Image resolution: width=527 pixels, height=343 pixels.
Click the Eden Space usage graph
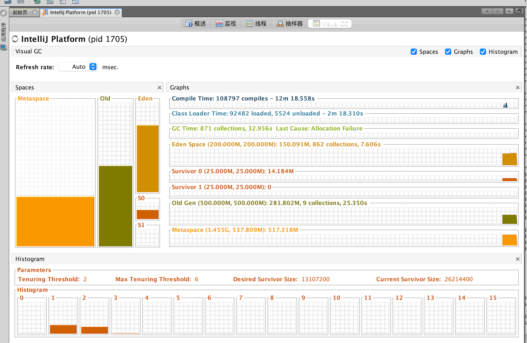[x=344, y=157]
